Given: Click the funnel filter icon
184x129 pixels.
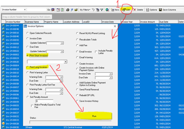Looking at the screenshot, I should click(102, 10).
